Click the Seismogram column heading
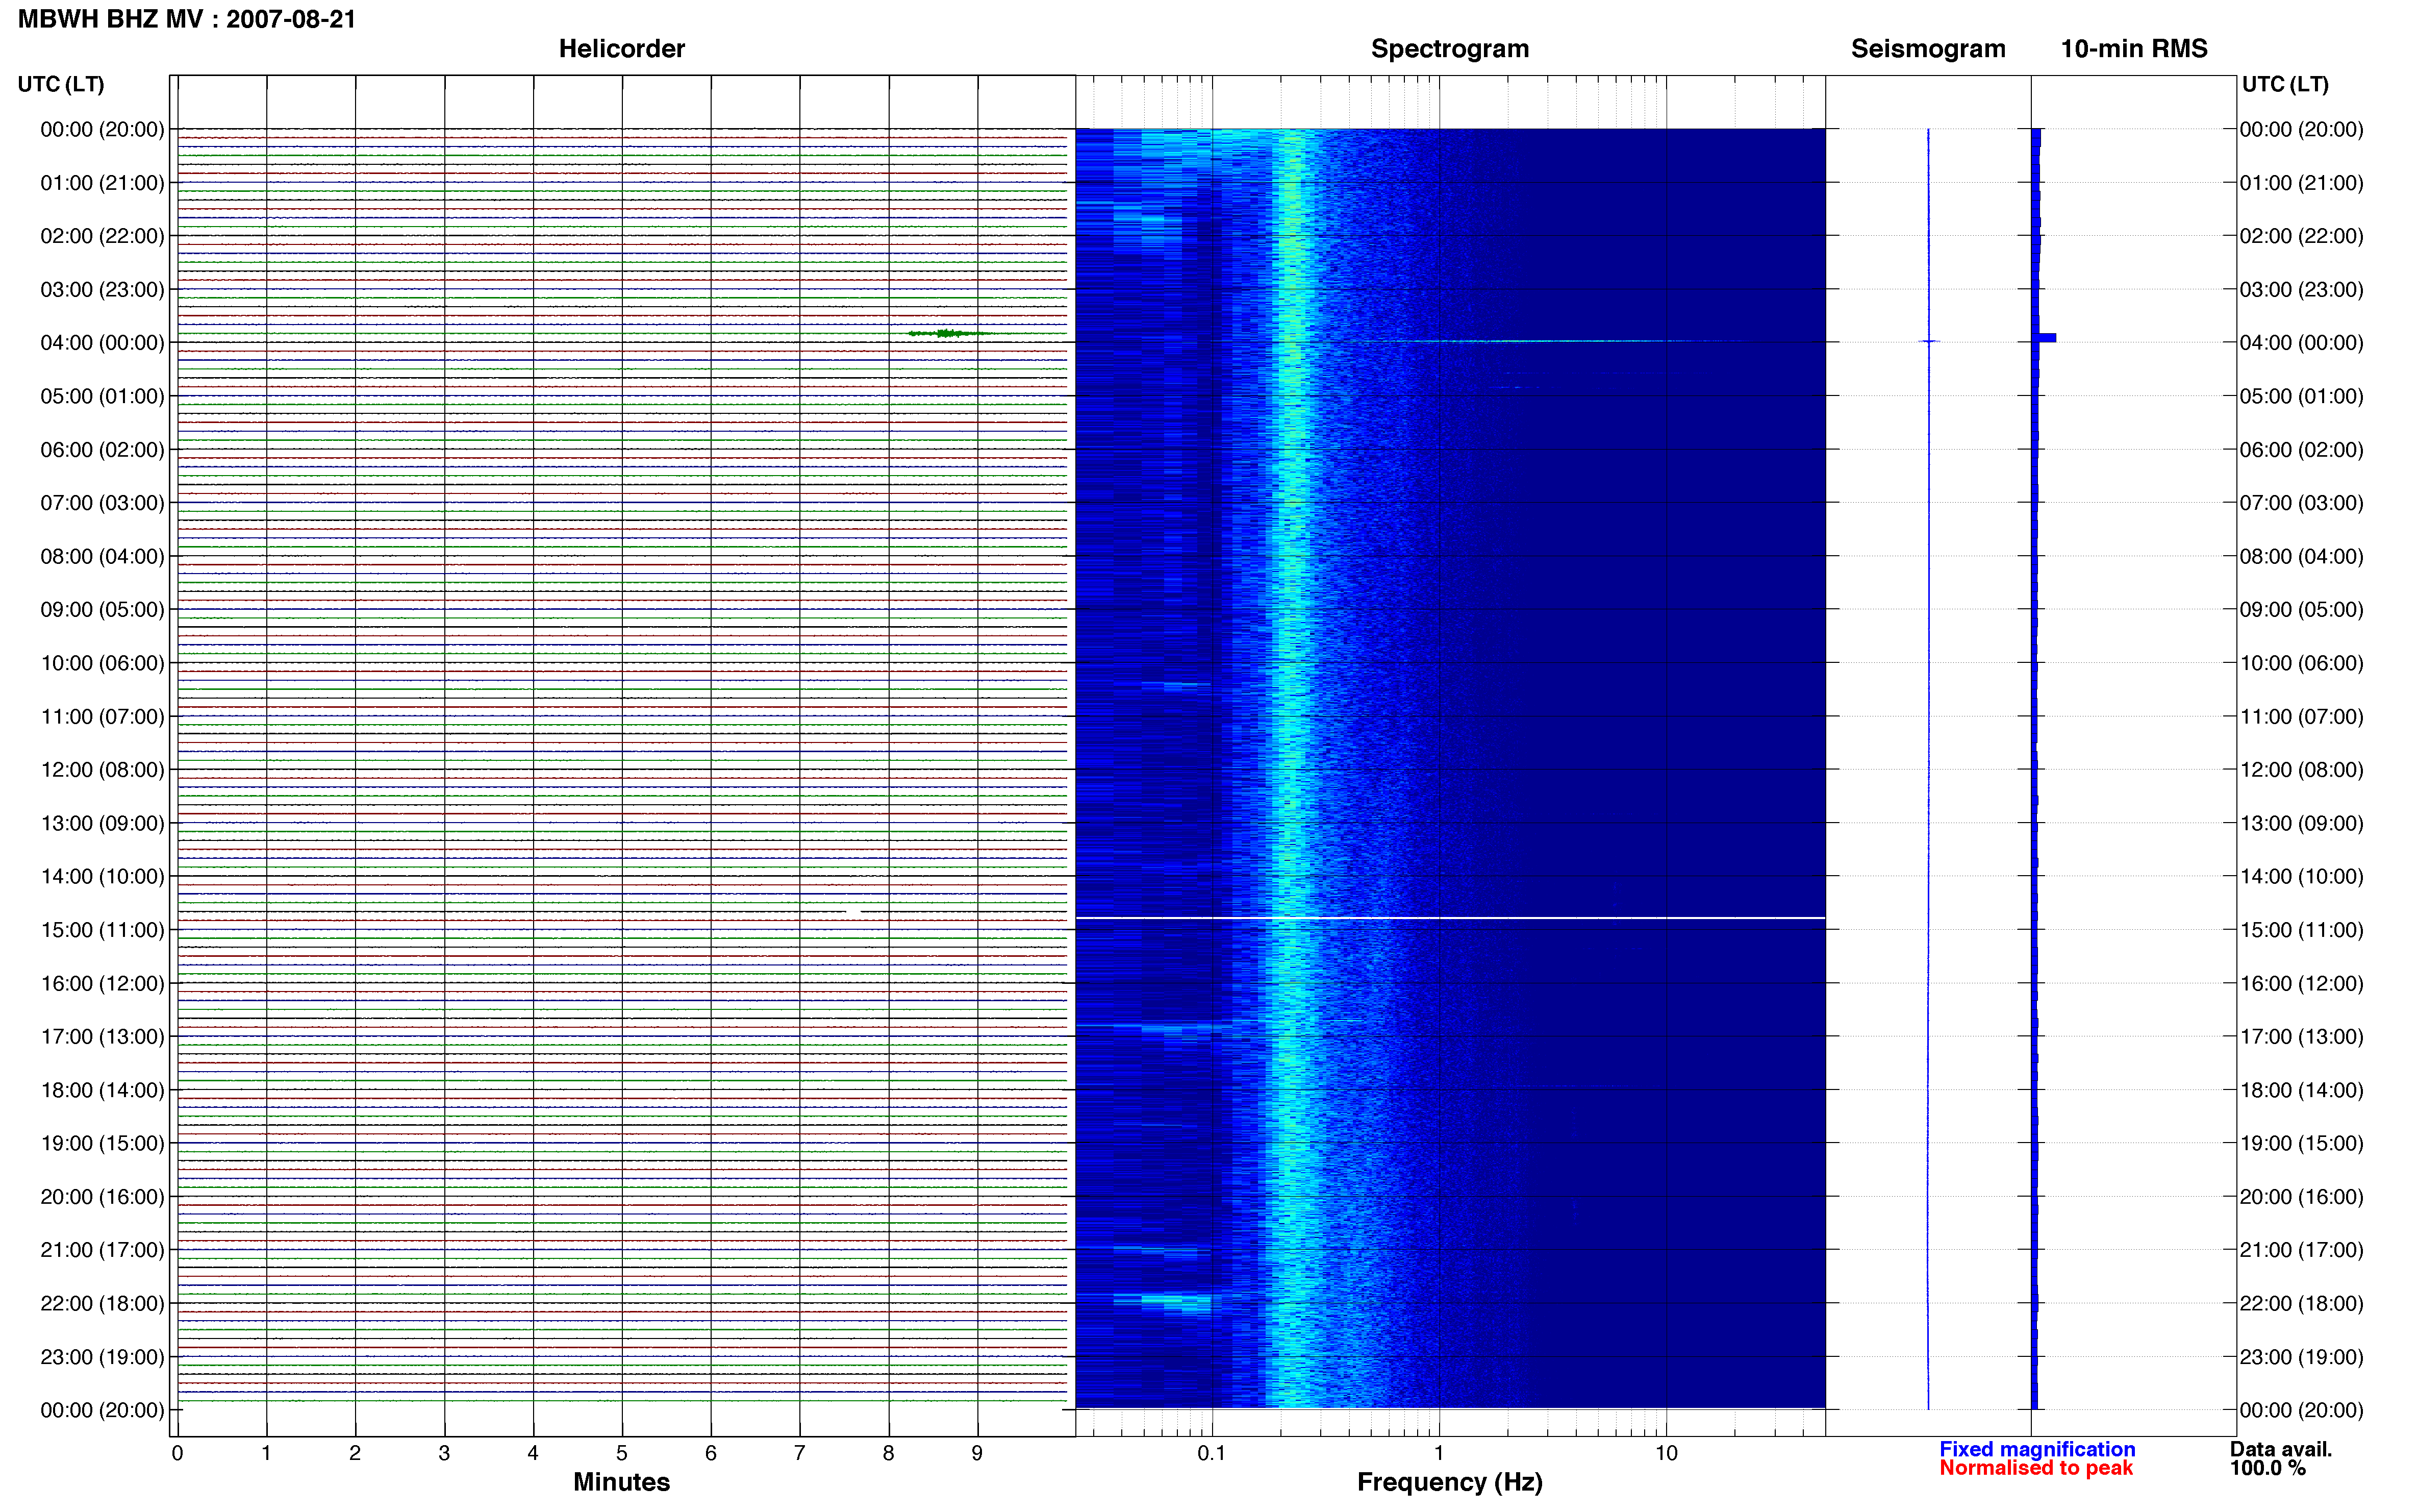 tap(1928, 48)
